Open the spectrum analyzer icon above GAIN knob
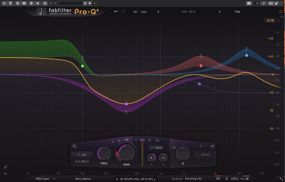 (x=126, y=139)
